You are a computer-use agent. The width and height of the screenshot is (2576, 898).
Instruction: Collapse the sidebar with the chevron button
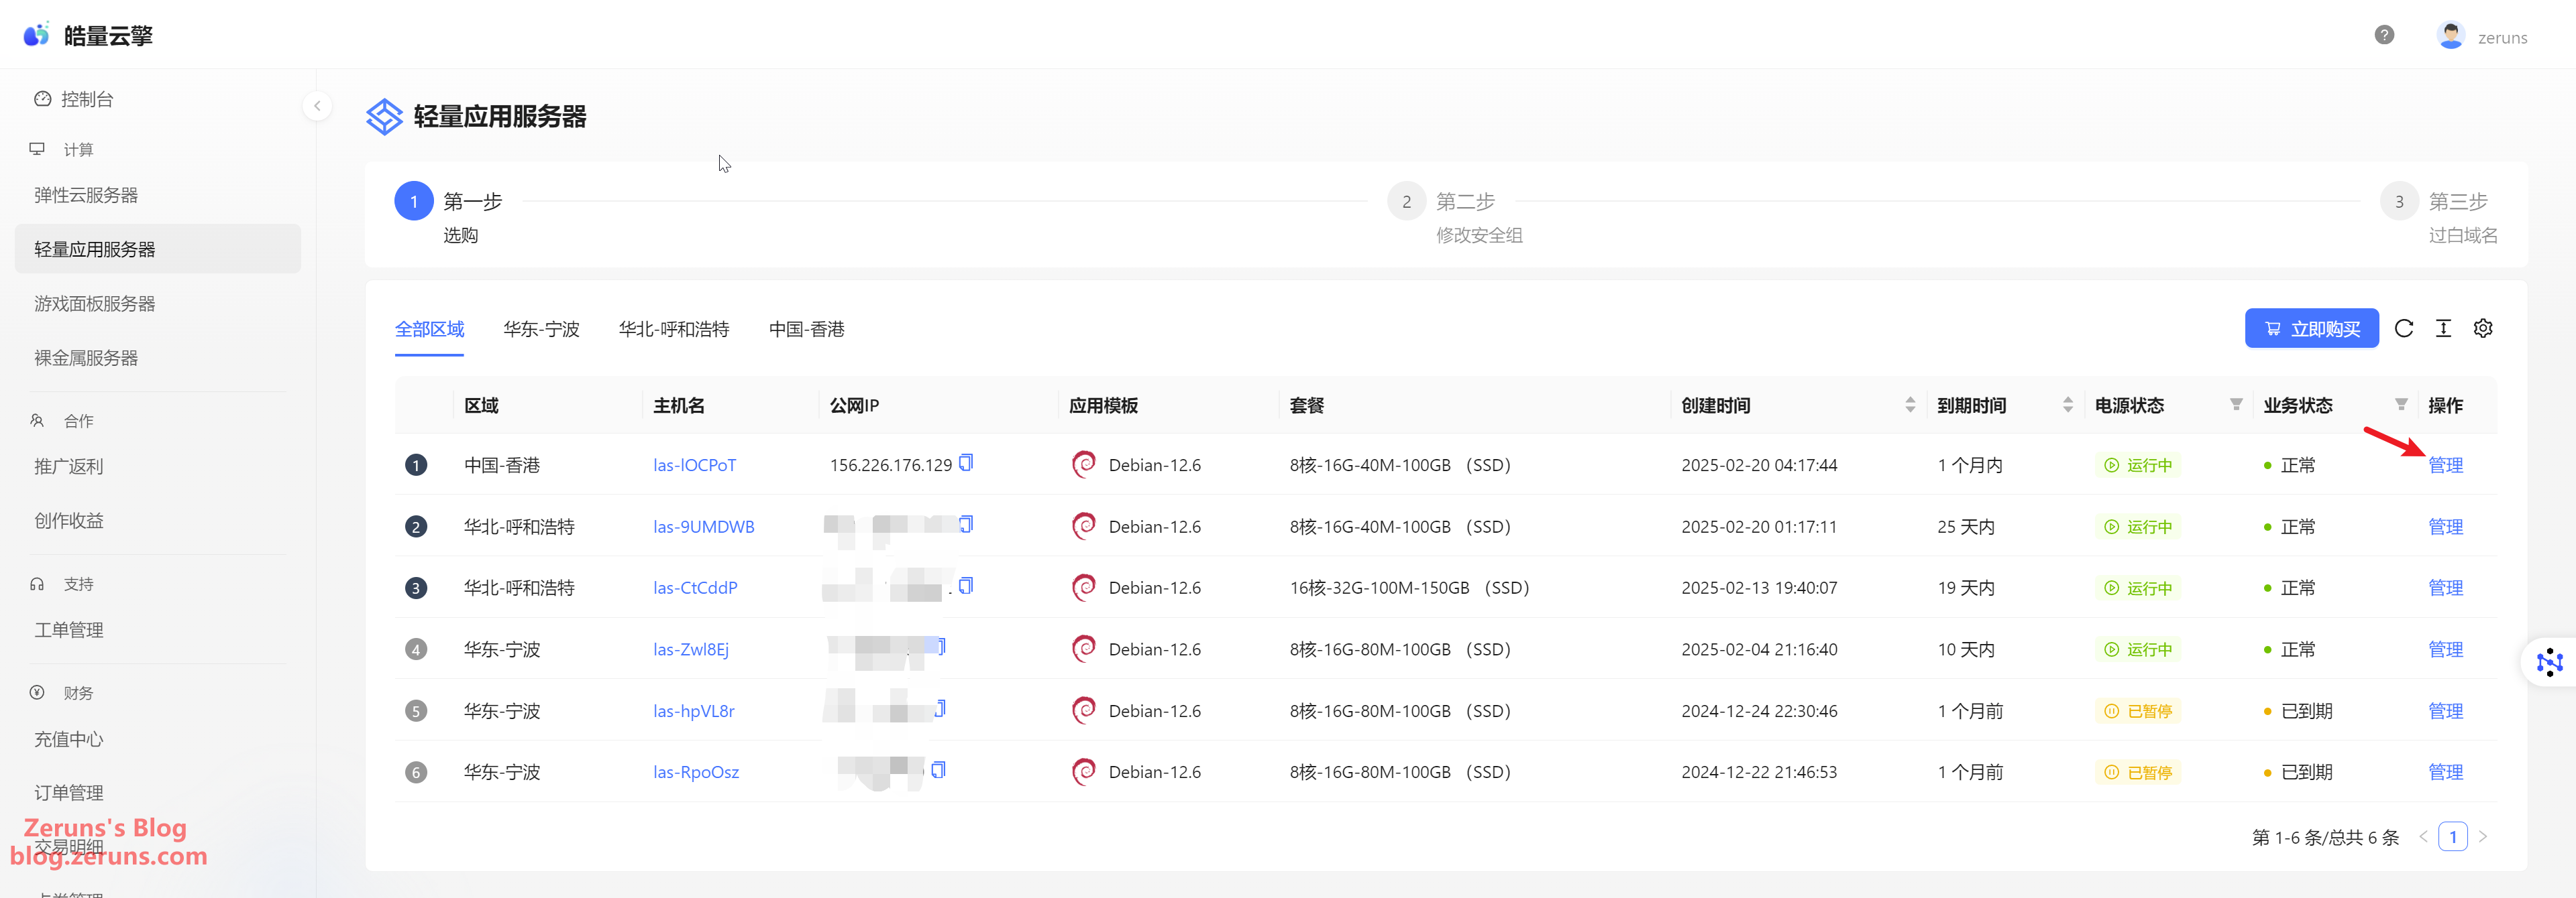[x=317, y=106]
